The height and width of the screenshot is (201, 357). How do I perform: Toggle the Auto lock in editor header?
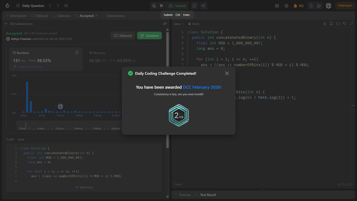(194, 24)
